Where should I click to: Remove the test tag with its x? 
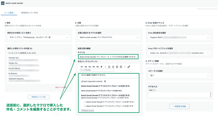154,90
